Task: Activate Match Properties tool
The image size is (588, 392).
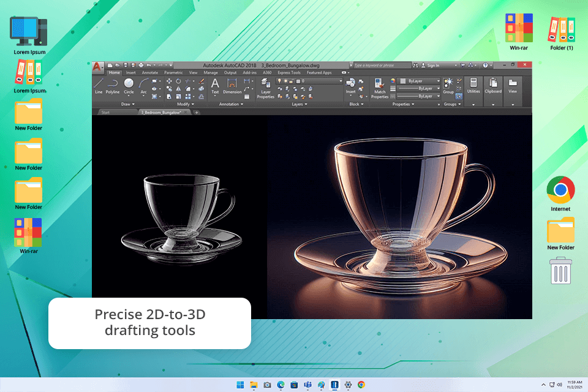Action: [x=380, y=88]
